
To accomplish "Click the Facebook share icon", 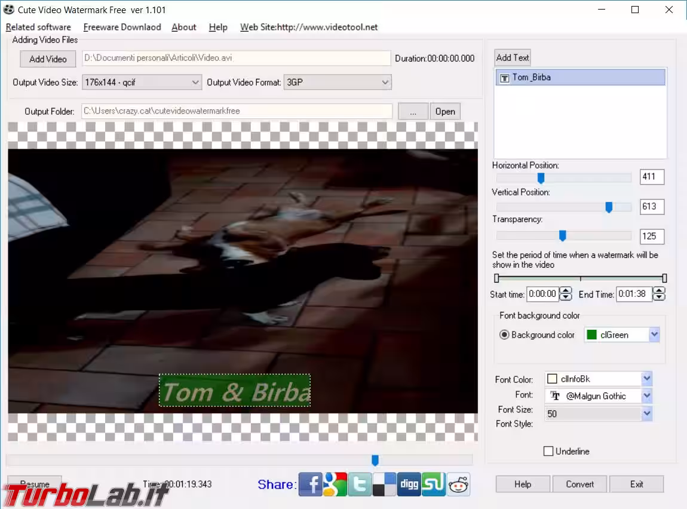I will click(311, 484).
